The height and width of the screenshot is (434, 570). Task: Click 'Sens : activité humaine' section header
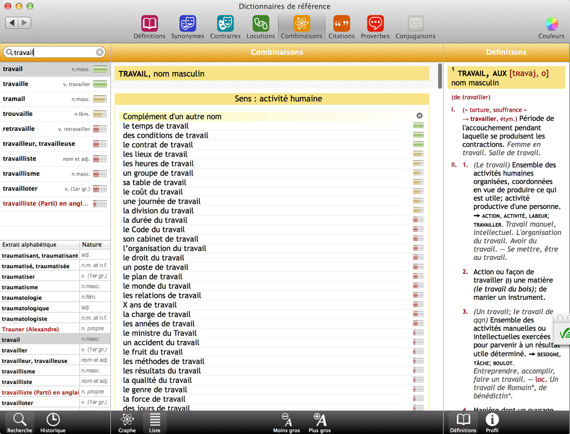pos(272,99)
